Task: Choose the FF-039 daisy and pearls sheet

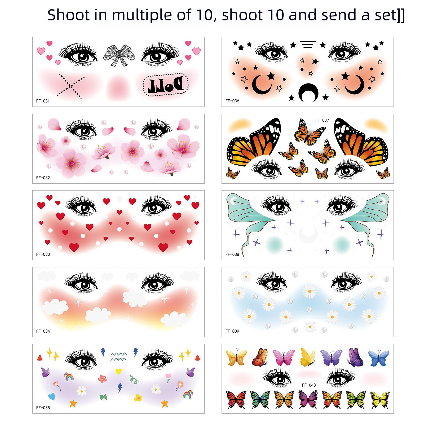Action: tap(308, 302)
